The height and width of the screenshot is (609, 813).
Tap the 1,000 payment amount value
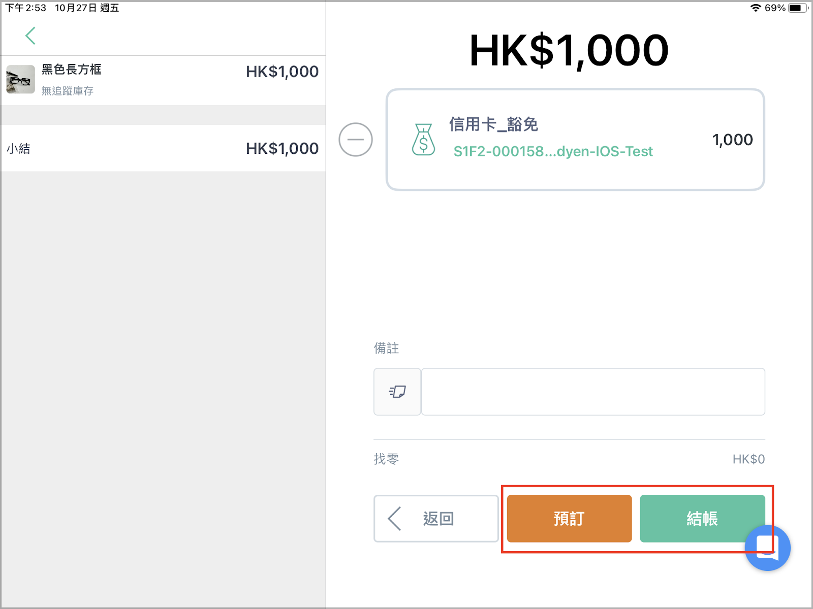(x=732, y=140)
